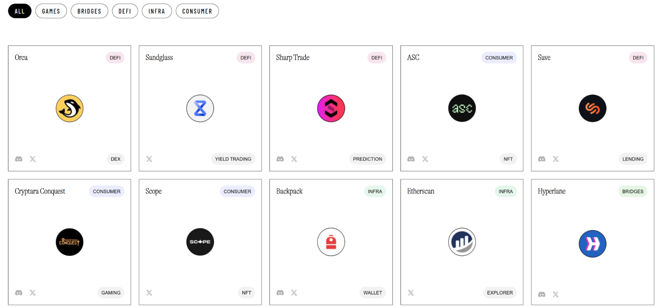Select the ALL filter pill
661x308 pixels.
pos(20,11)
